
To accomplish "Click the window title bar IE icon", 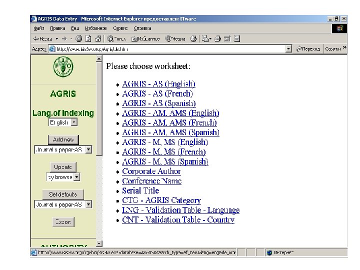I will pyautogui.click(x=34, y=18).
